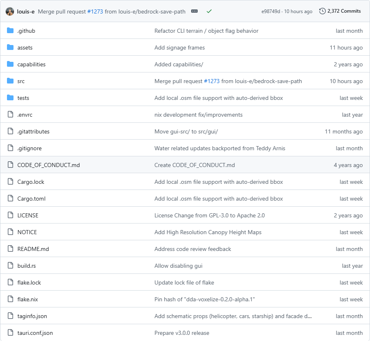Open the README.md file
370x341 pixels.
[x=33, y=249]
